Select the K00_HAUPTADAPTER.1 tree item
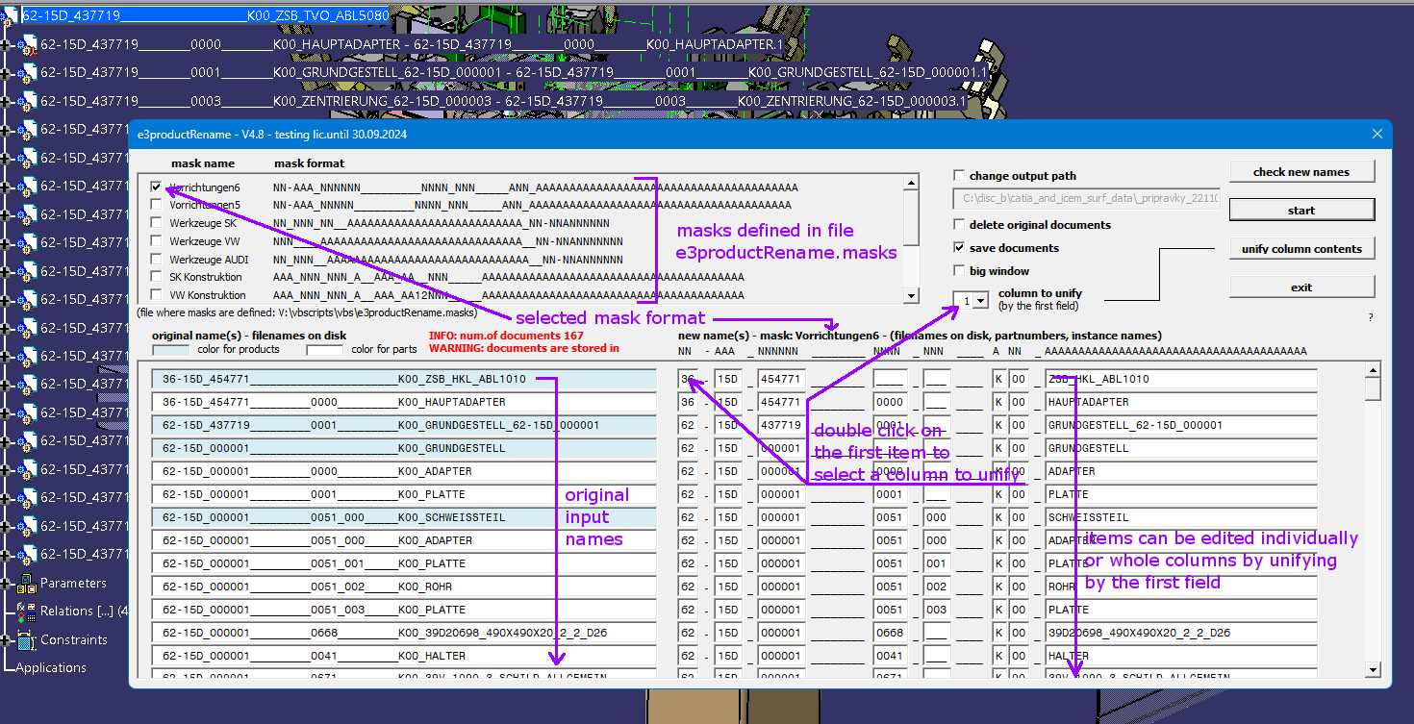This screenshot has height=724, width=1414. 411,44
